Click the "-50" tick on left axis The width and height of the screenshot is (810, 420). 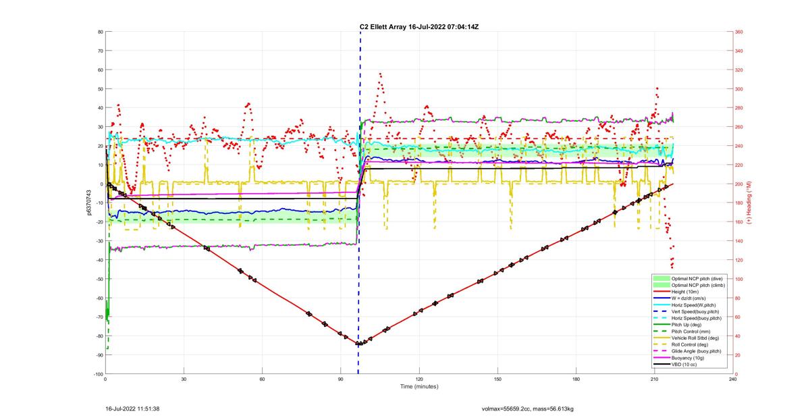pos(99,279)
